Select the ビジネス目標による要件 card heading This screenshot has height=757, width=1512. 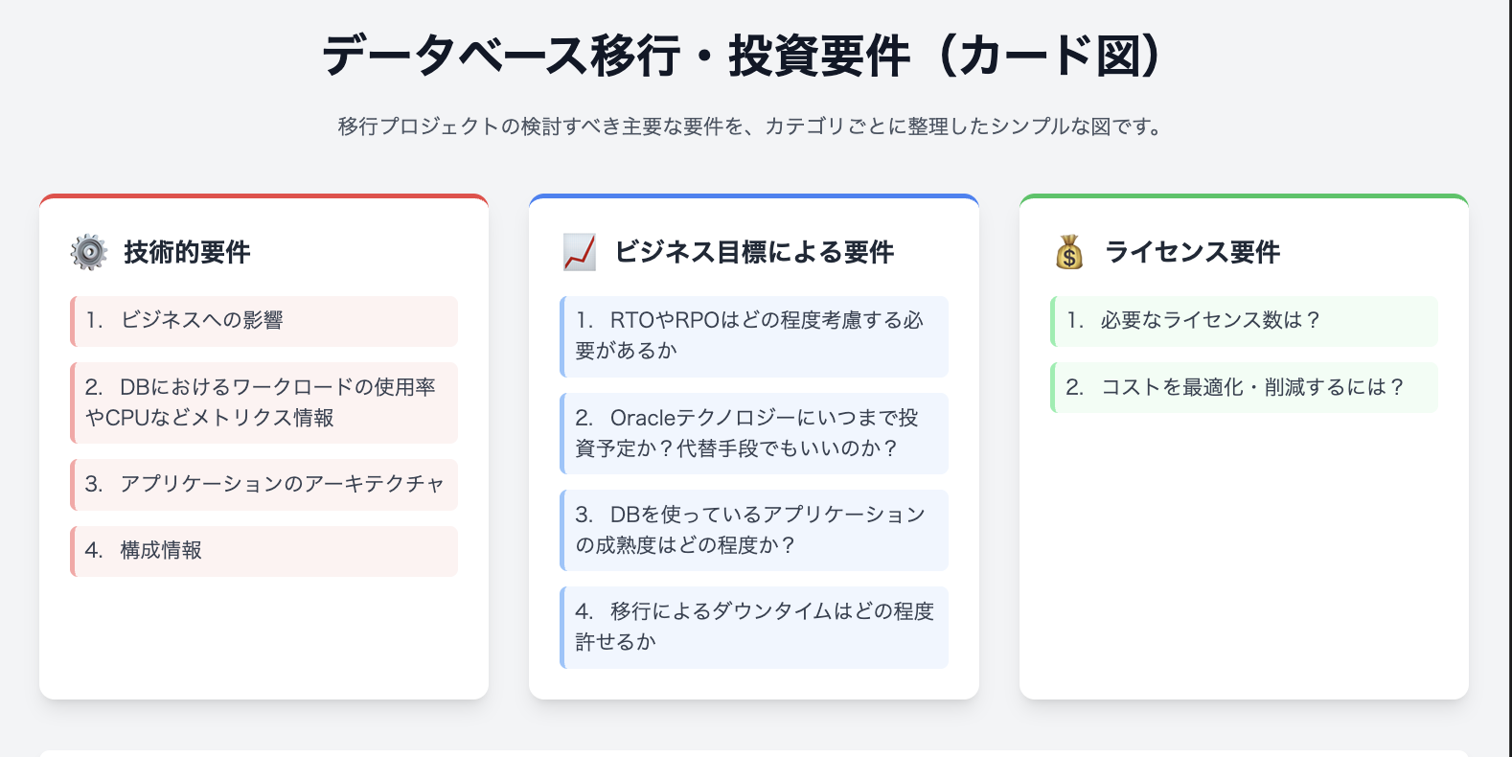pyautogui.click(x=754, y=252)
